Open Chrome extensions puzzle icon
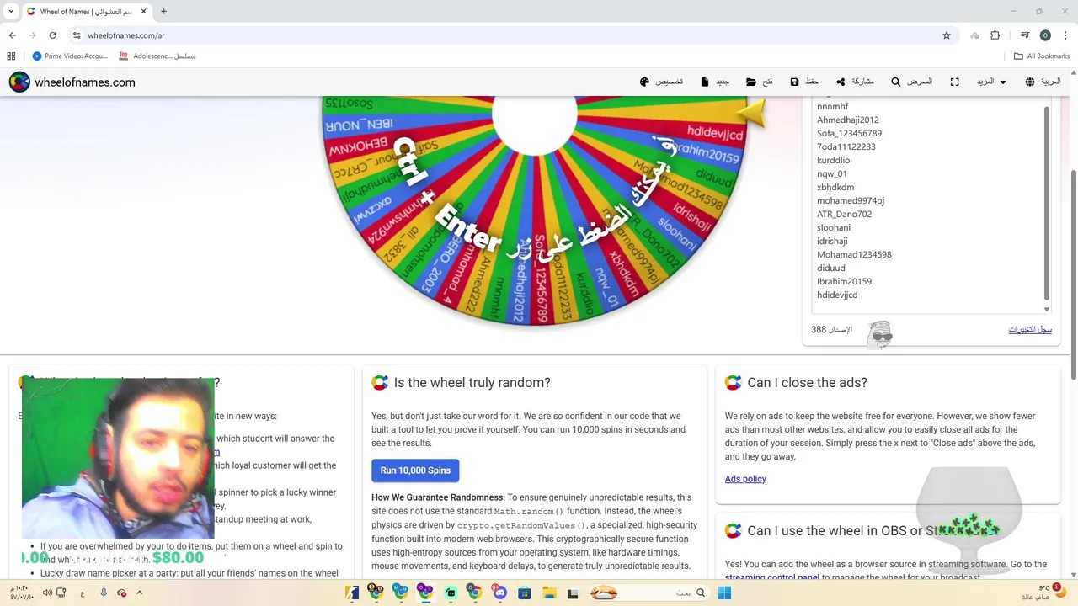This screenshot has width=1078, height=606. 995,35
